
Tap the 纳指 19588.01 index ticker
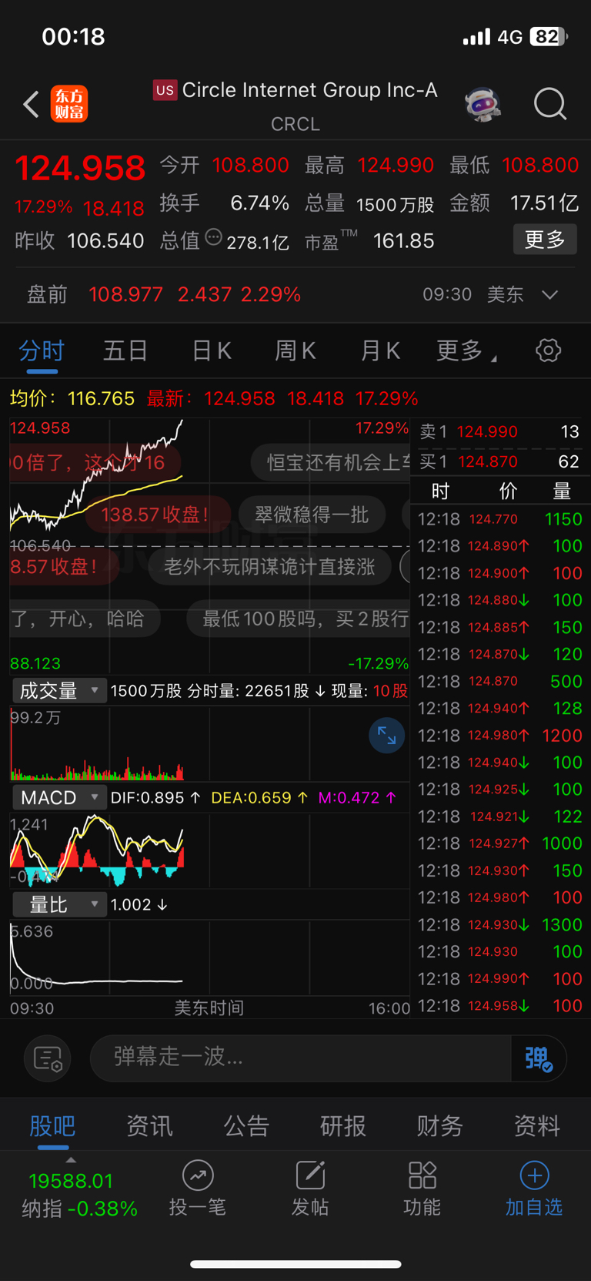[79, 1194]
